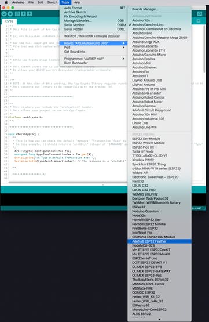Select TTGO LoRa32-OLED V1
Viewport: 209px width, 322px height.
pos(159,155)
